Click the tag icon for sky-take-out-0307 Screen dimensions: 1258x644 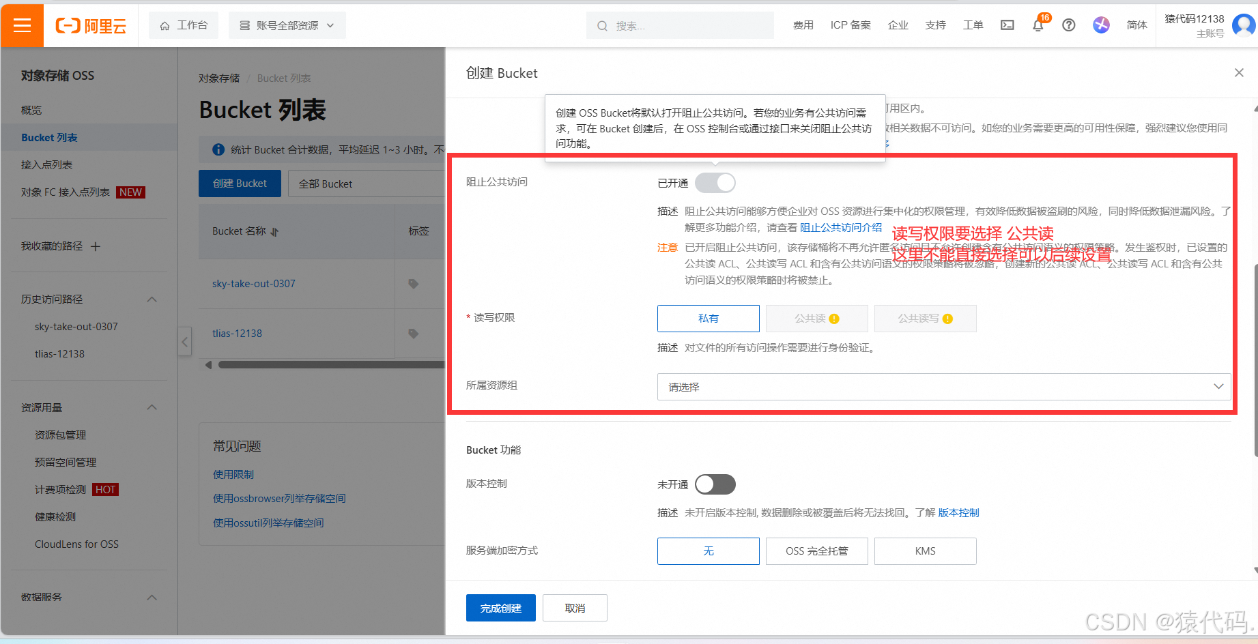[x=413, y=284]
